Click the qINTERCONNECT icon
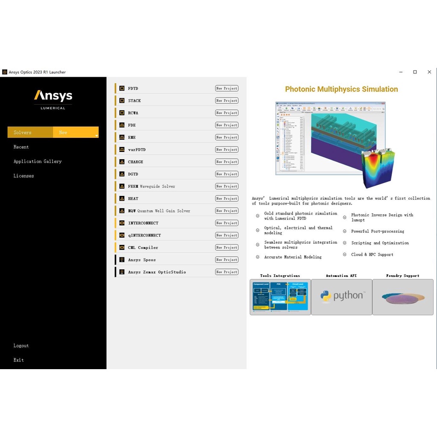The height and width of the screenshot is (437, 437). (x=122, y=236)
